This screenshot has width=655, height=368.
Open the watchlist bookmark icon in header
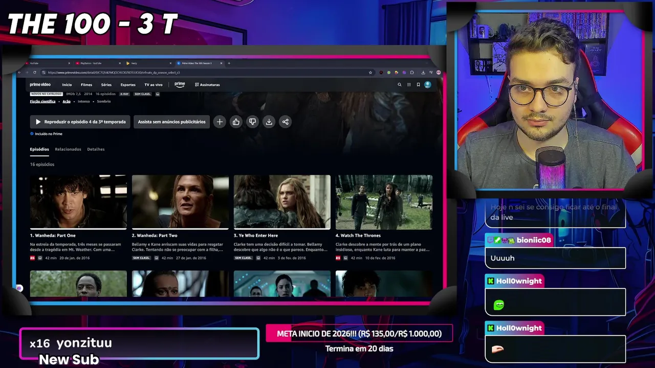point(418,85)
